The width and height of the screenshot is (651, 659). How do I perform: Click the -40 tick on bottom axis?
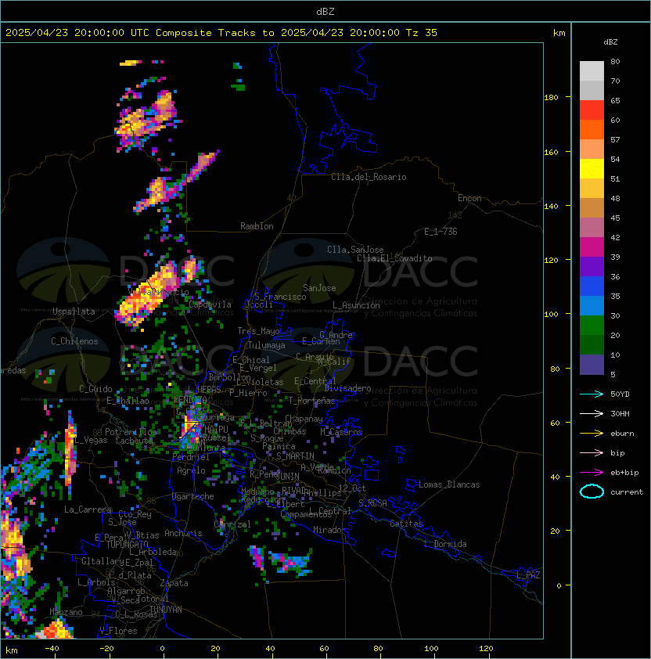tap(52, 649)
